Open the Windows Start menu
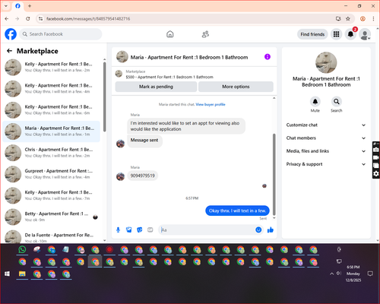The image size is (380, 304). 7,274
